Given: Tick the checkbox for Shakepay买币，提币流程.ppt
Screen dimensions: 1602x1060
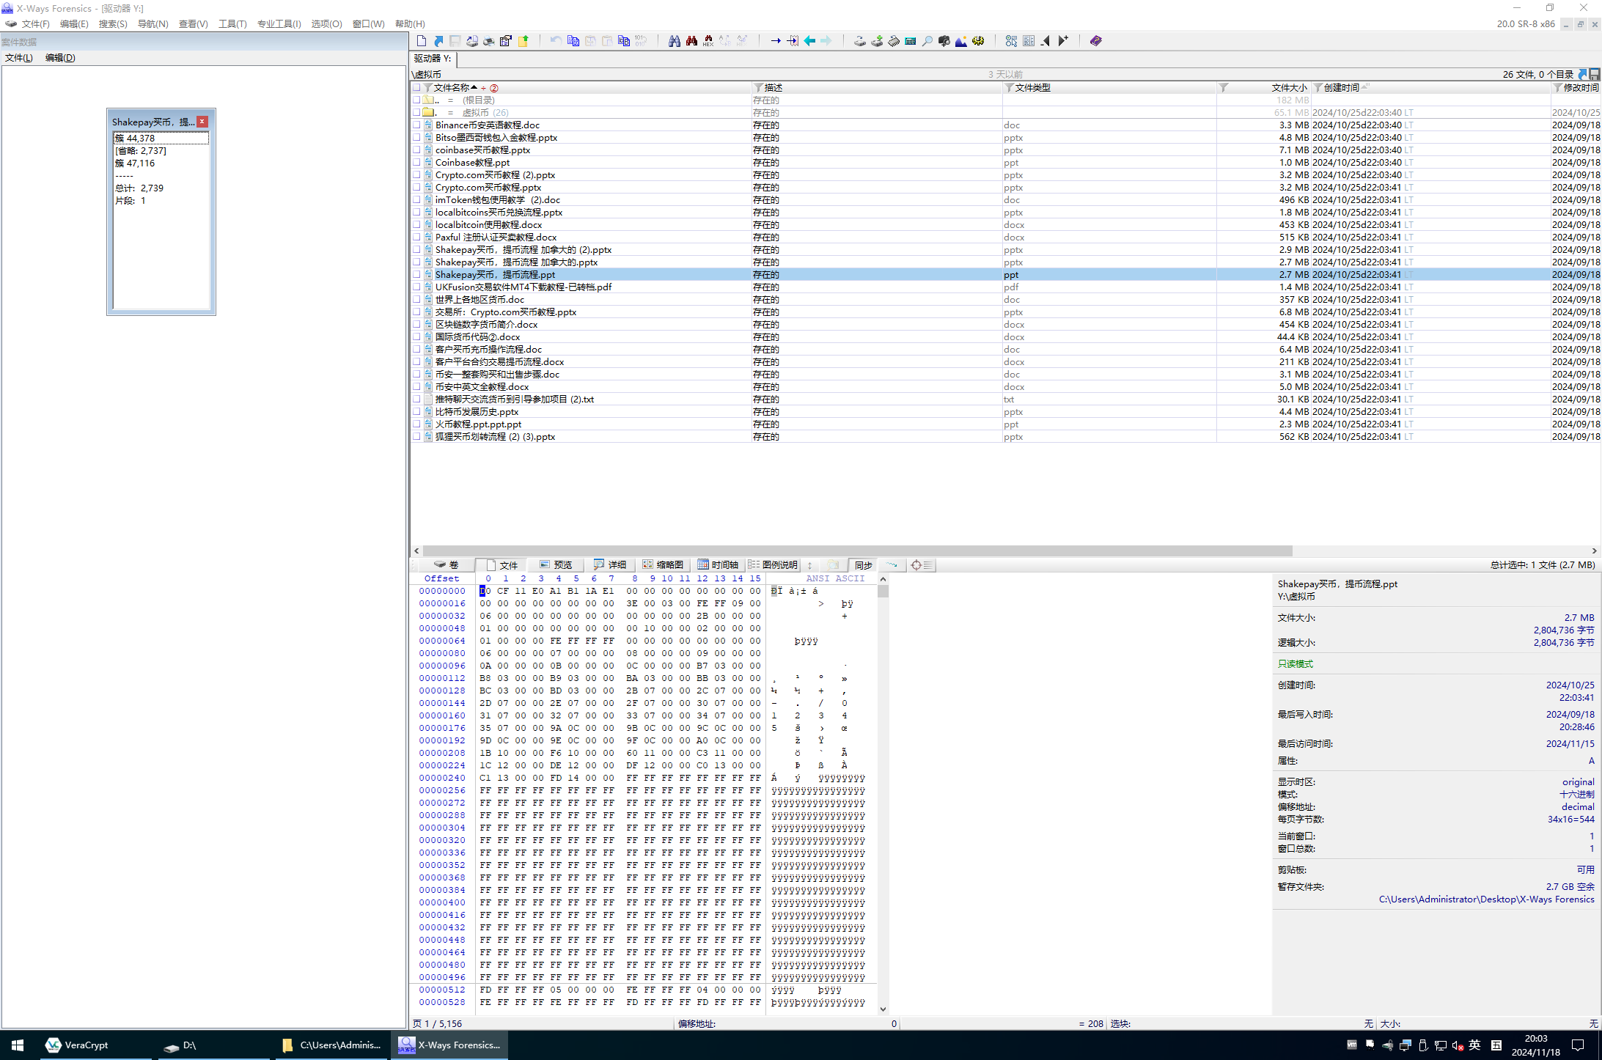Looking at the screenshot, I should point(416,275).
